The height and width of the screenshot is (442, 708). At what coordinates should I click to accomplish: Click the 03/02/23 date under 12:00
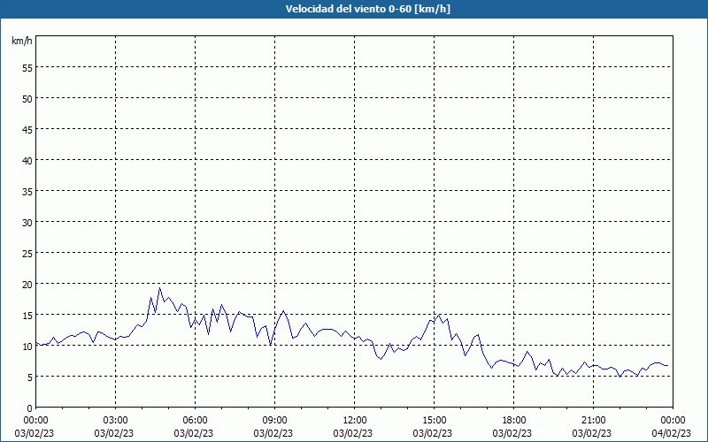pos(353,433)
